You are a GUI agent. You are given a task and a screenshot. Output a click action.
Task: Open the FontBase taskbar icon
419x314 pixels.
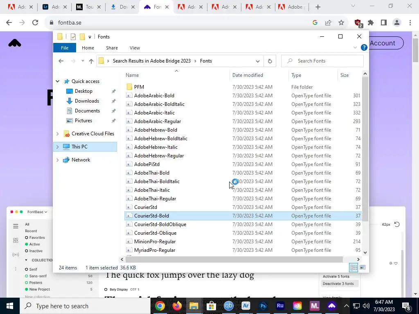331,306
